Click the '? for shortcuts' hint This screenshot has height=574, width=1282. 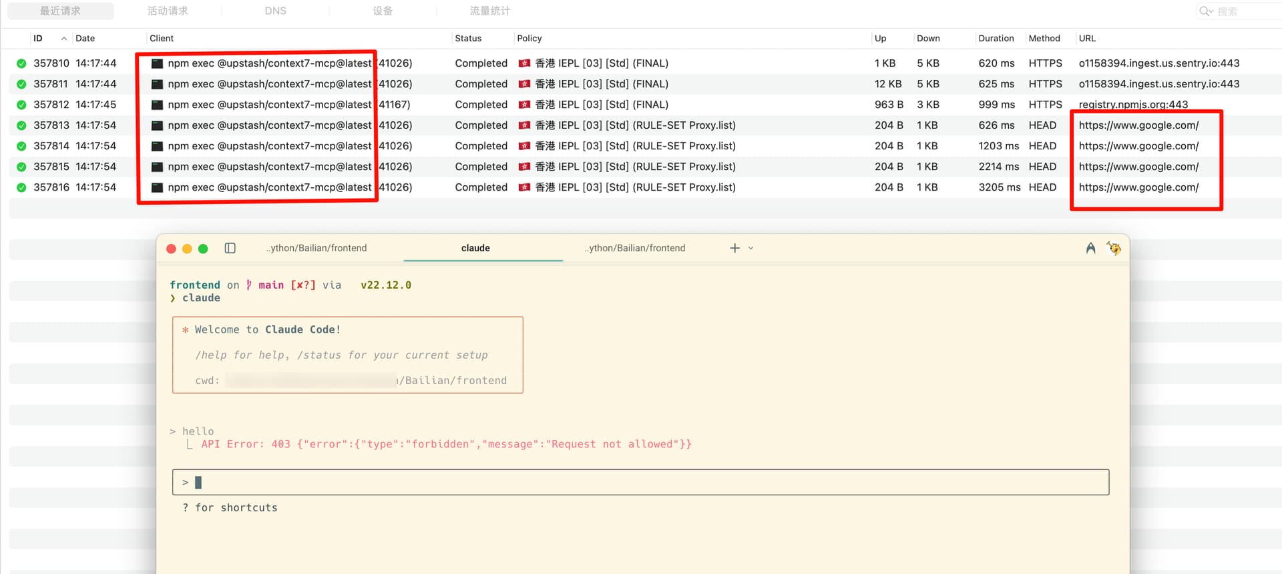[230, 507]
